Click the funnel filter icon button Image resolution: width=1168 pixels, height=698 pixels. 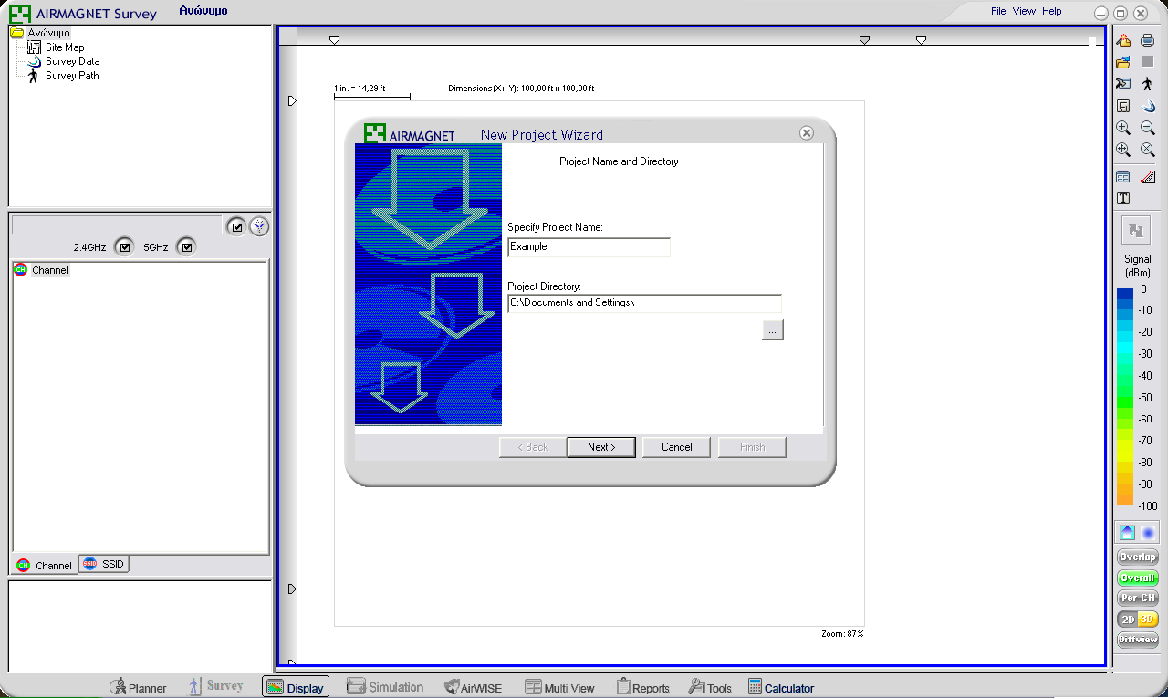click(259, 226)
